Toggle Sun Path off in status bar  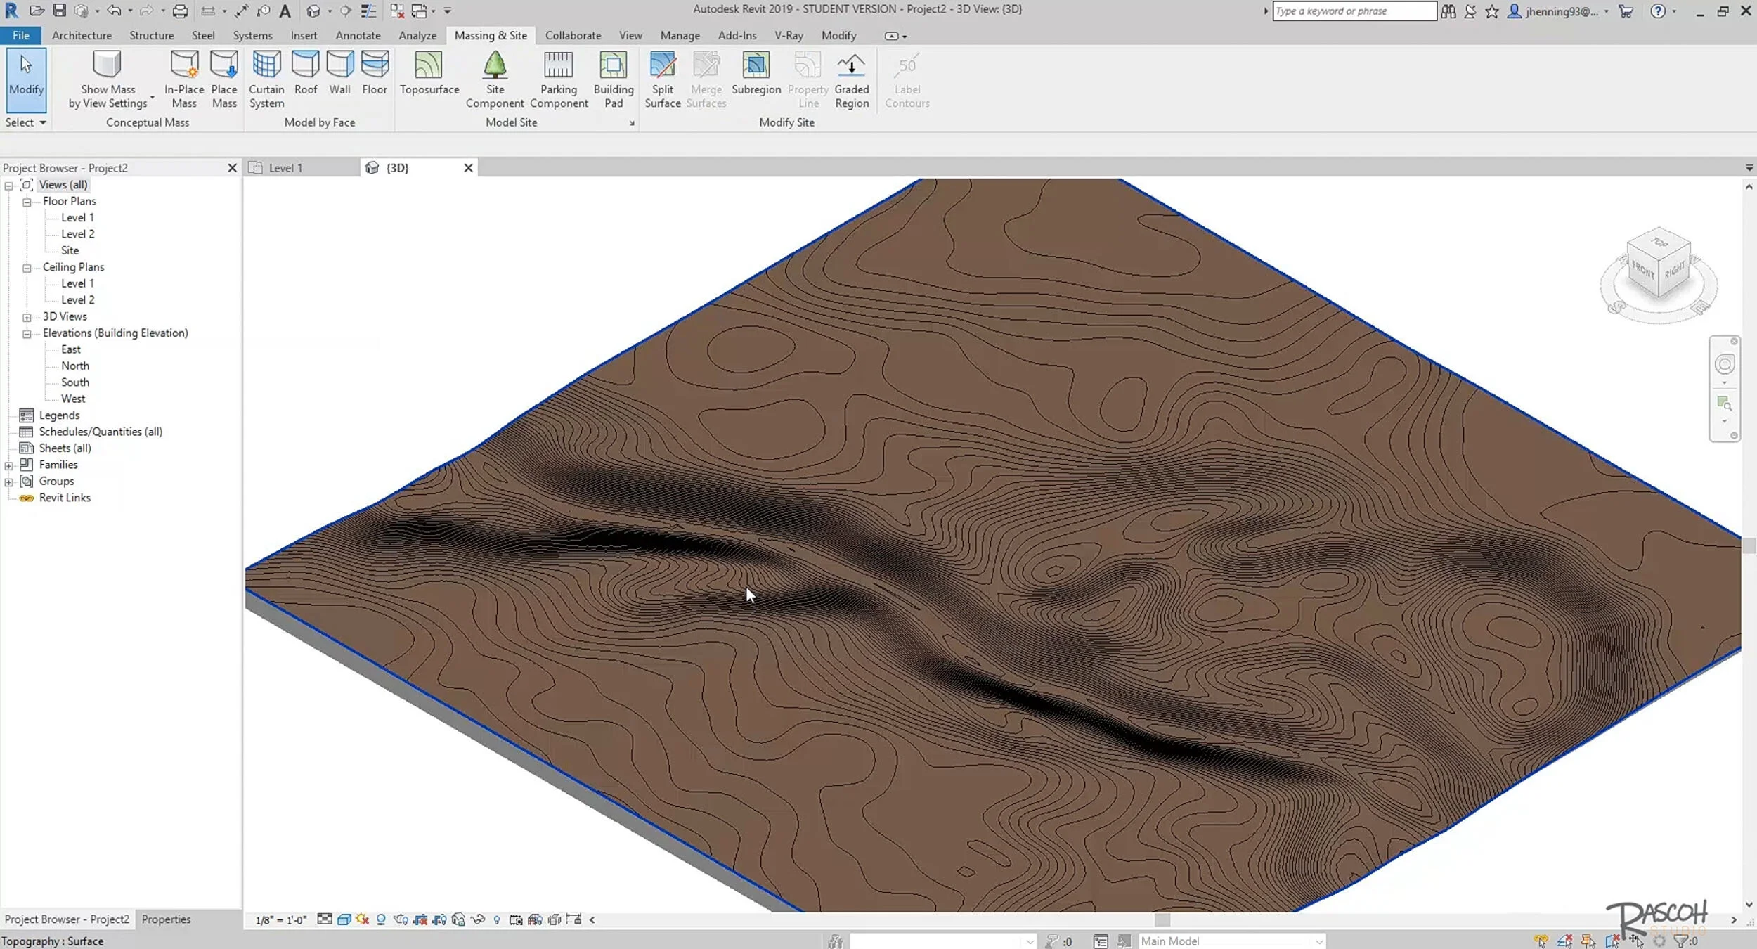pyautogui.click(x=362, y=919)
